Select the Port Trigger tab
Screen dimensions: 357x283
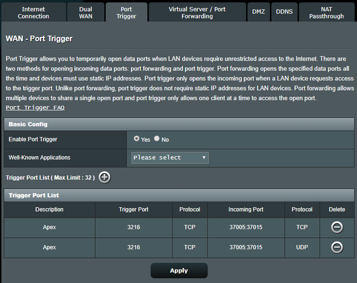pyautogui.click(x=126, y=12)
